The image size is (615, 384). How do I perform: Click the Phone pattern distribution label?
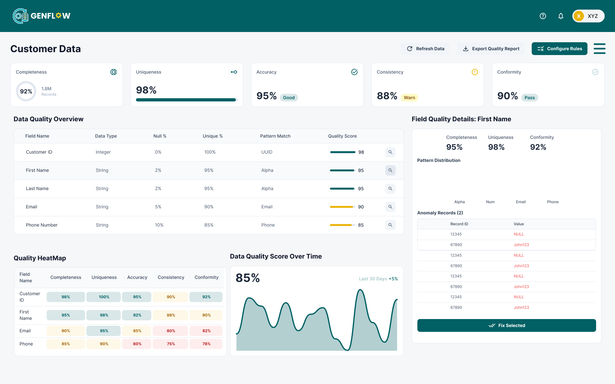[553, 202]
